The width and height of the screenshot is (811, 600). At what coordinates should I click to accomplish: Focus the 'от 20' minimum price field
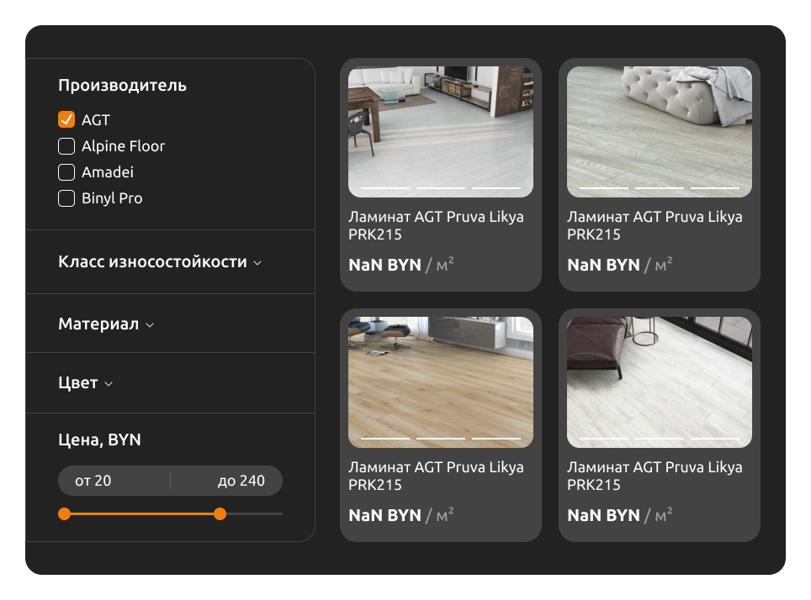point(114,481)
